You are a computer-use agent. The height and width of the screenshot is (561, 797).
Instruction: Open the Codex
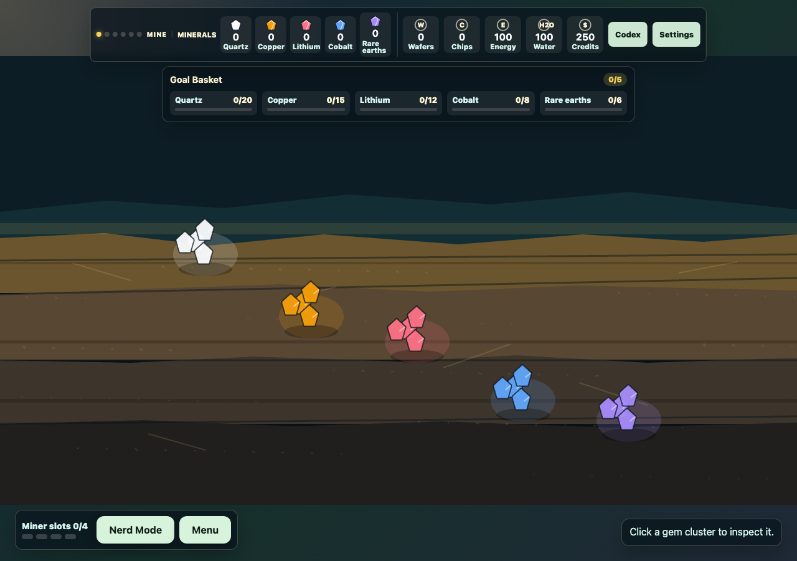click(628, 34)
